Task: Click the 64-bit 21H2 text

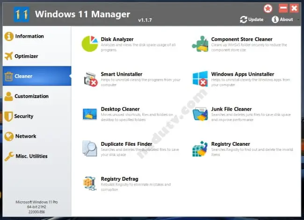Action: click(36, 207)
